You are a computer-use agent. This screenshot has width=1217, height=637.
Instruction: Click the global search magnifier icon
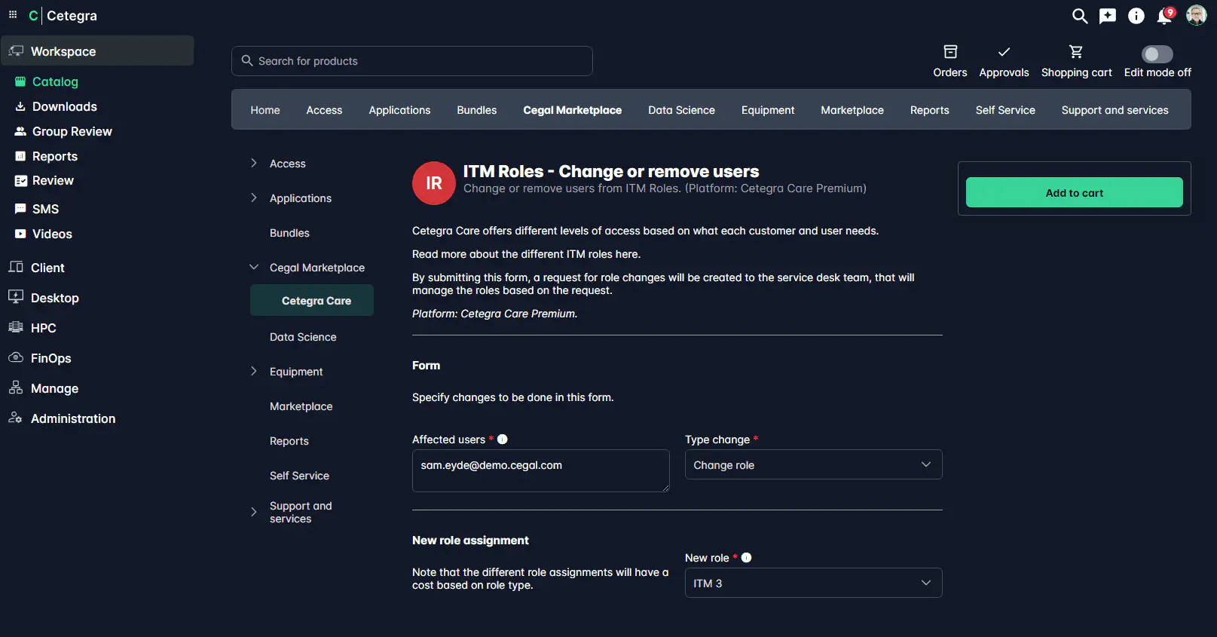(1079, 16)
